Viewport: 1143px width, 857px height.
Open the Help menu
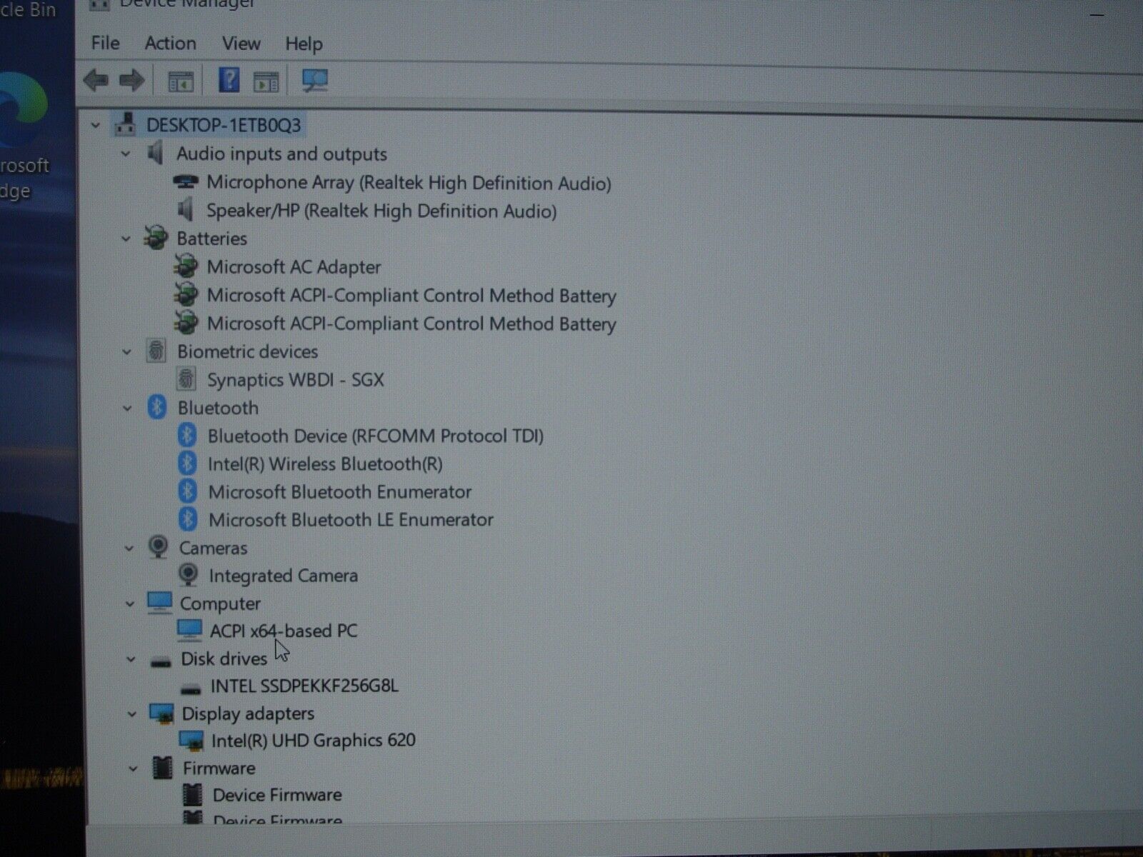pyautogui.click(x=304, y=44)
